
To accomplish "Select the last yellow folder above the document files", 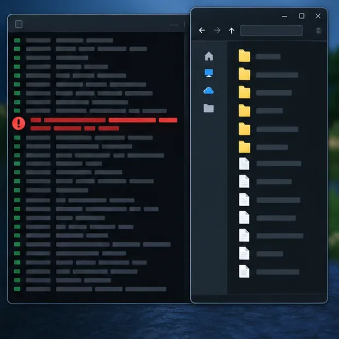I will point(244,147).
